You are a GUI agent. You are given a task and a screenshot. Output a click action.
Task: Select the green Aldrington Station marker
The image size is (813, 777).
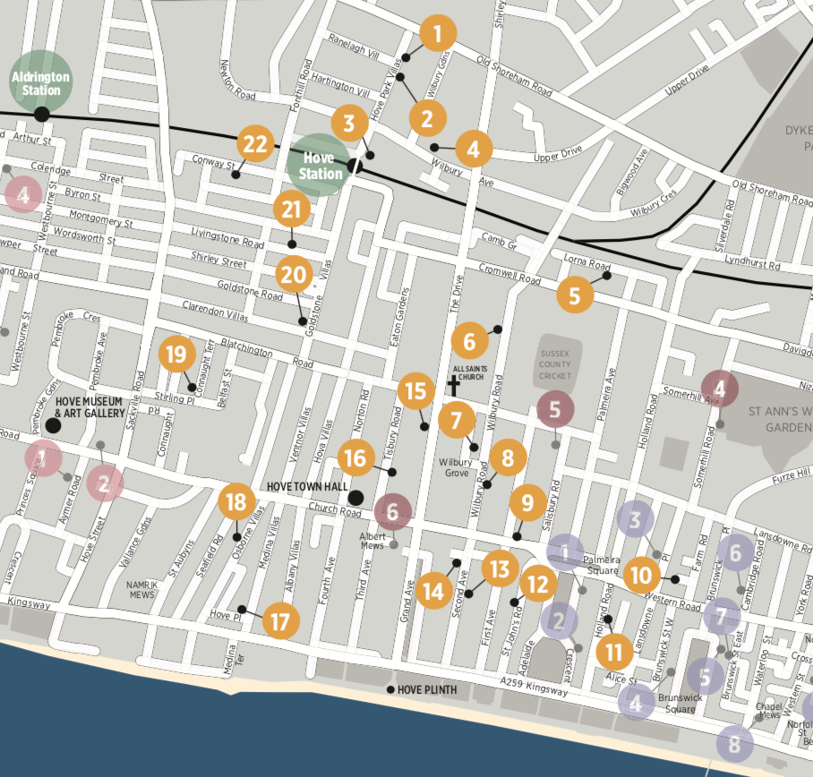tap(40, 83)
